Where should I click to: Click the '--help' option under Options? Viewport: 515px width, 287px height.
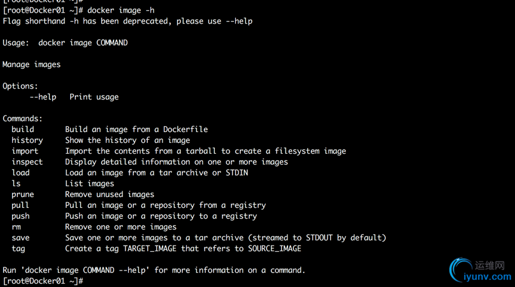coord(43,97)
